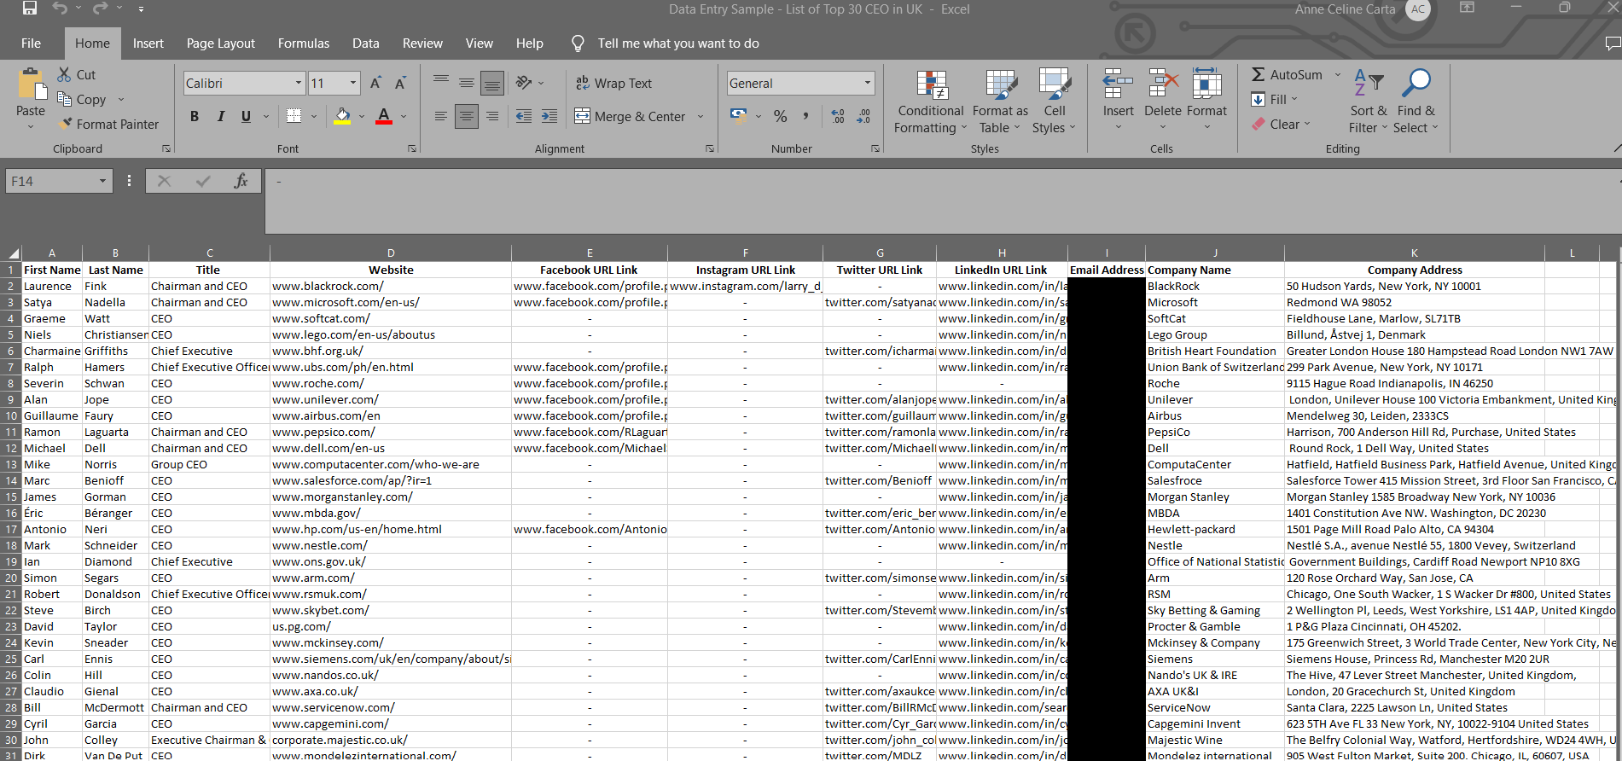Open the font size dropdown
This screenshot has height=761, width=1622.
point(353,83)
